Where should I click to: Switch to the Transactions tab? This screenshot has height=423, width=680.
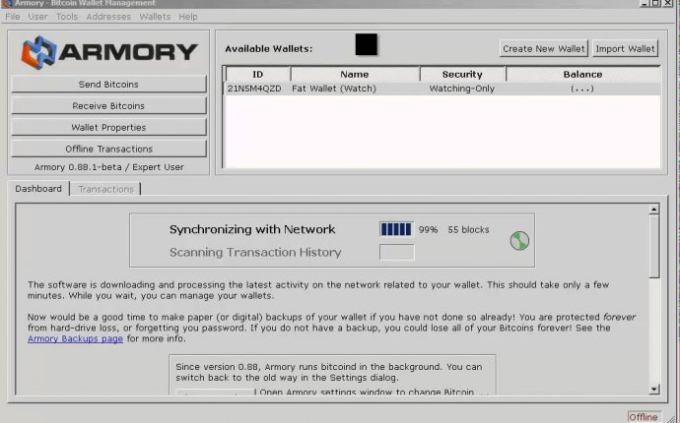105,189
